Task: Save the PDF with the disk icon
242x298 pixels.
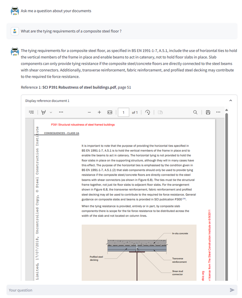Action: (x=208, y=112)
